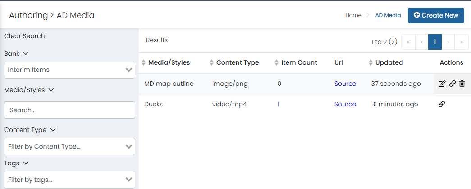
Task: Edit the MD map outline media entry
Action: (442, 84)
